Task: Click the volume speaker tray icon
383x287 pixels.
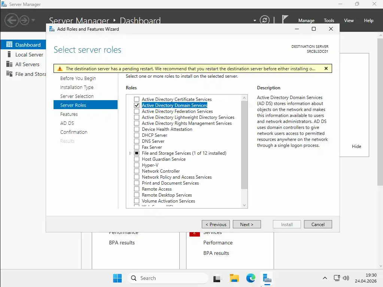Action: (346, 278)
